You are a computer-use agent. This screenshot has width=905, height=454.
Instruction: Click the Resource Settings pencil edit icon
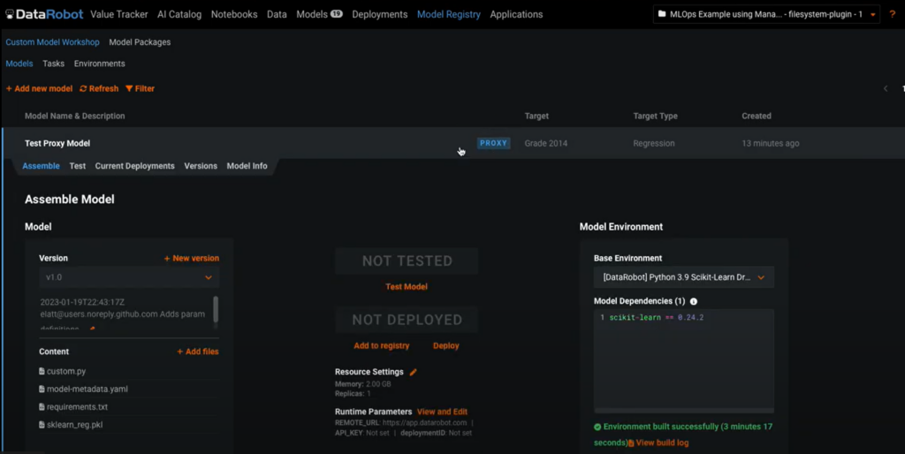click(x=413, y=373)
